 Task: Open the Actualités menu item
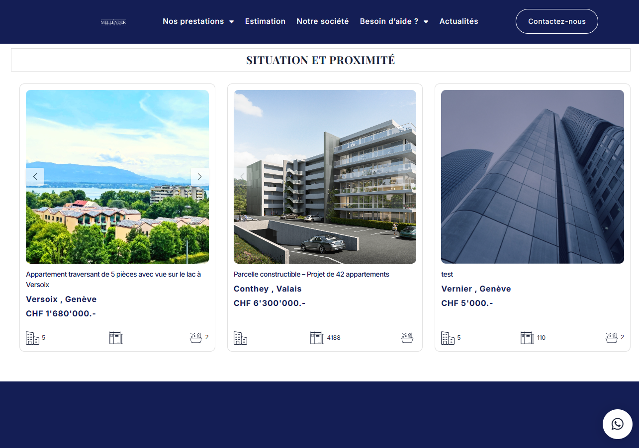[458, 21]
